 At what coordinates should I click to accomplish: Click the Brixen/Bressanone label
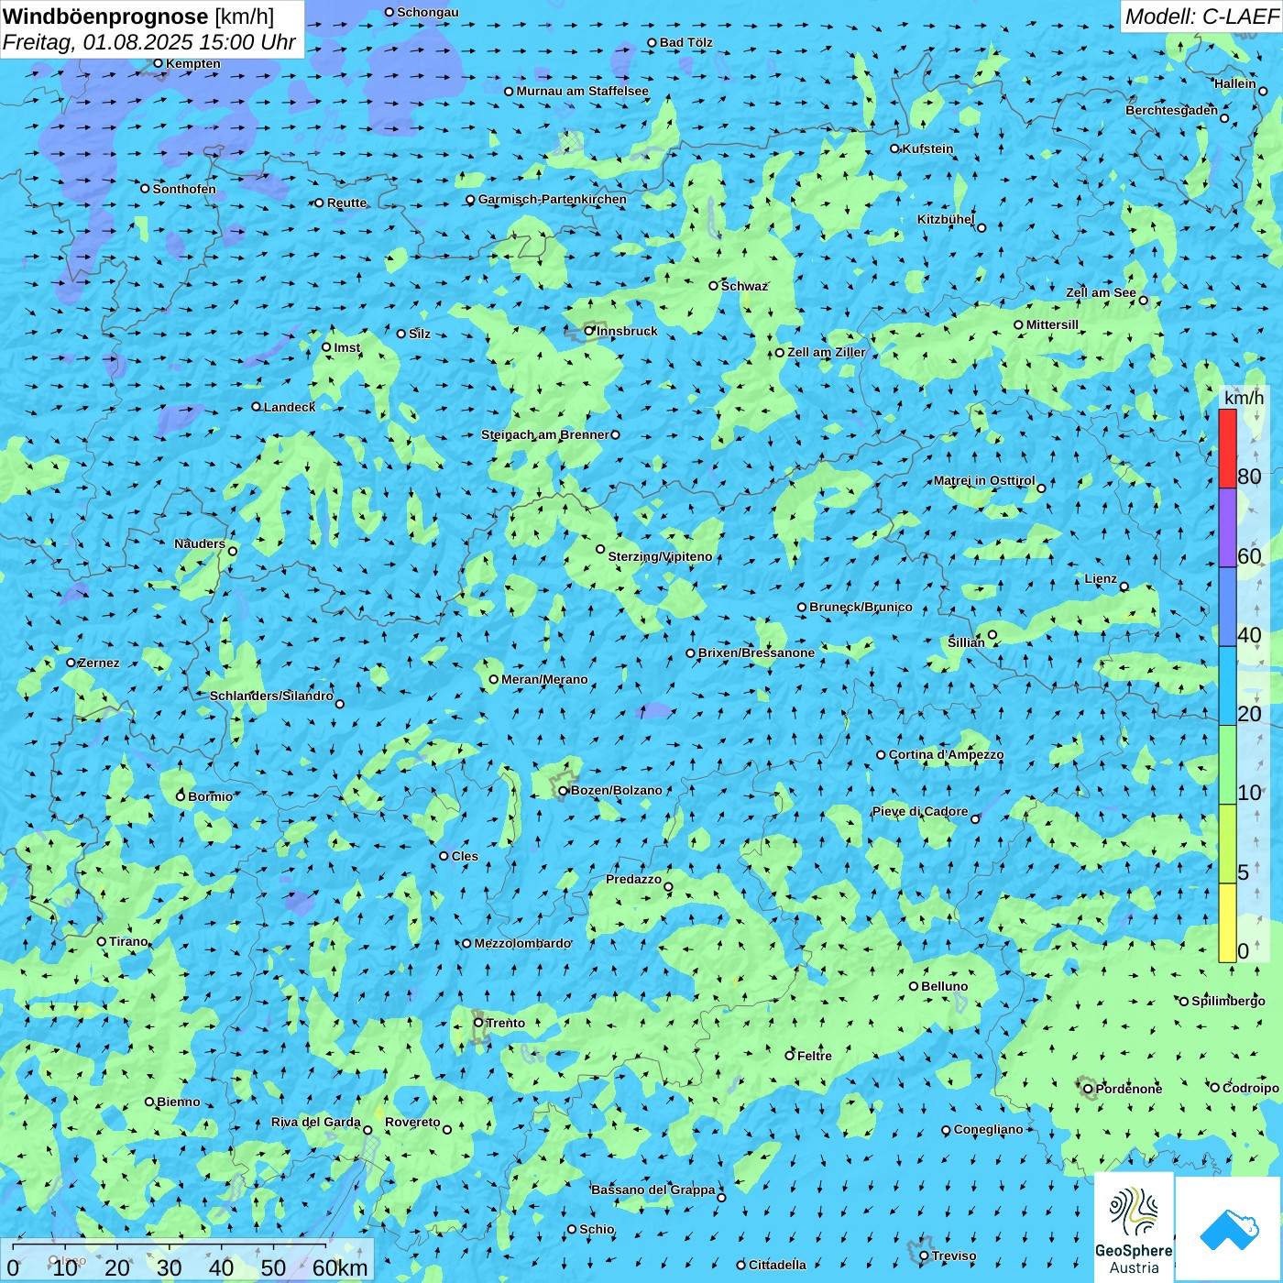pyautogui.click(x=756, y=652)
